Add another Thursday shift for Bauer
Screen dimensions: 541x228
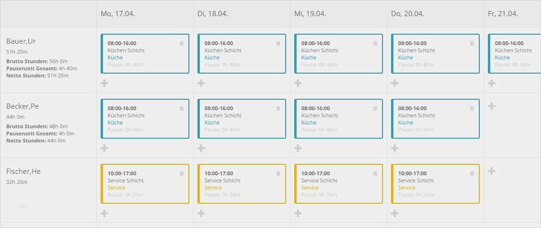[395, 83]
